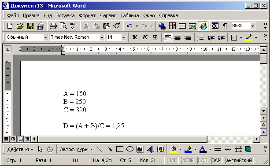Viewport: 270px width, 166px height.
Task: Run spelling check (ABC checkmark)
Action: point(74,26)
